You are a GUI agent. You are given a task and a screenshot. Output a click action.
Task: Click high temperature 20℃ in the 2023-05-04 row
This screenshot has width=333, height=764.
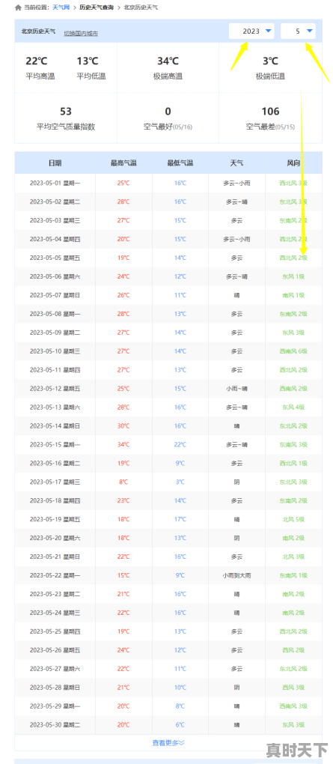point(123,239)
